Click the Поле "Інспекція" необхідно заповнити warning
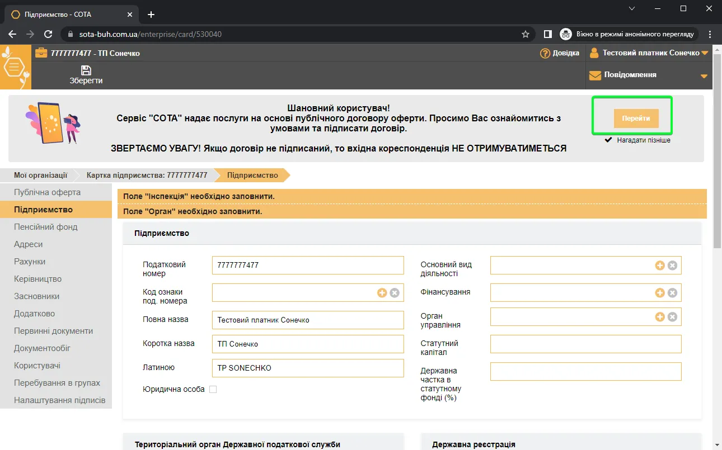 click(x=412, y=197)
